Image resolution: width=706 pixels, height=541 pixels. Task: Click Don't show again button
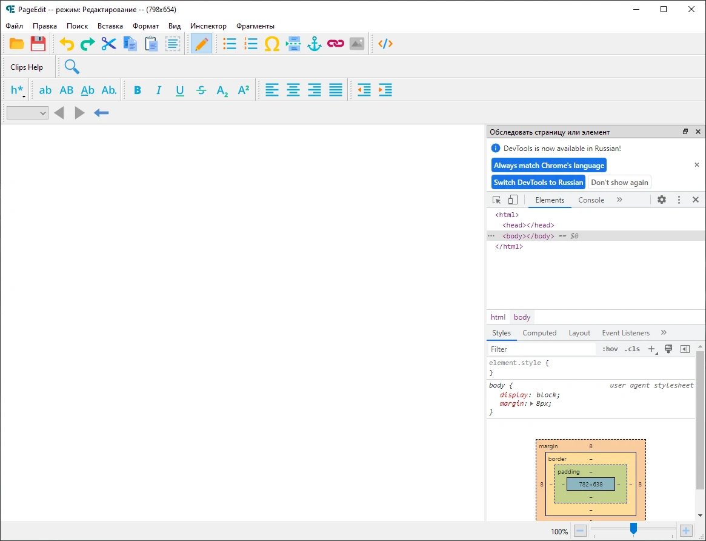(619, 183)
